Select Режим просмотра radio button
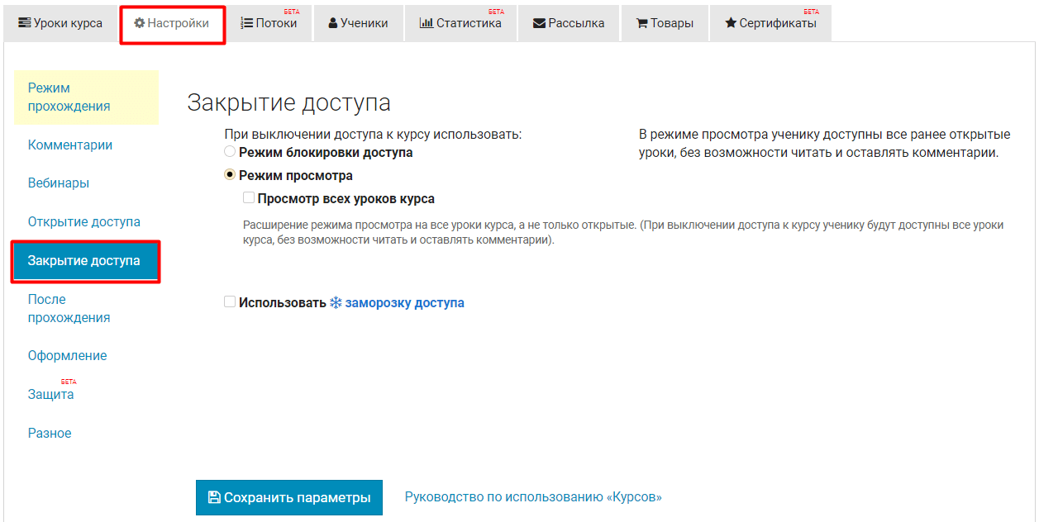 coord(230,175)
